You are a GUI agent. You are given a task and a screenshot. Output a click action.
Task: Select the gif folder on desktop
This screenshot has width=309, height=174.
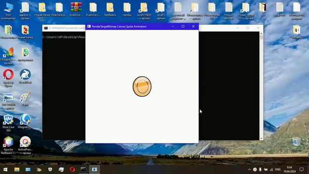[263, 10]
